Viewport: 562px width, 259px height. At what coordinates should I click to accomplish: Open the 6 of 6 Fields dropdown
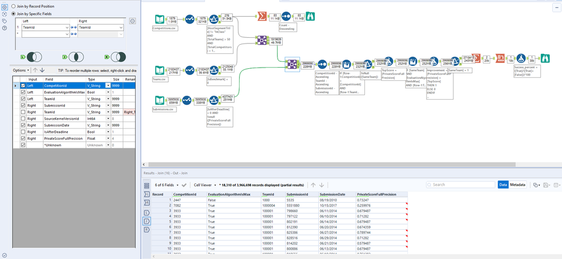click(x=166, y=185)
